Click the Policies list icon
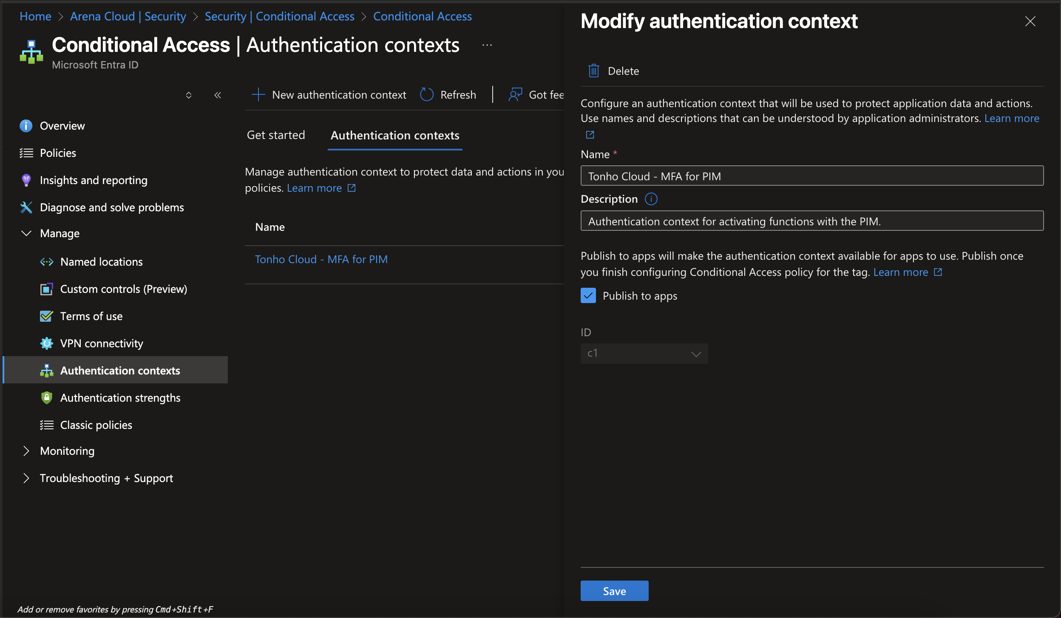Image resolution: width=1061 pixels, height=618 pixels. [26, 153]
